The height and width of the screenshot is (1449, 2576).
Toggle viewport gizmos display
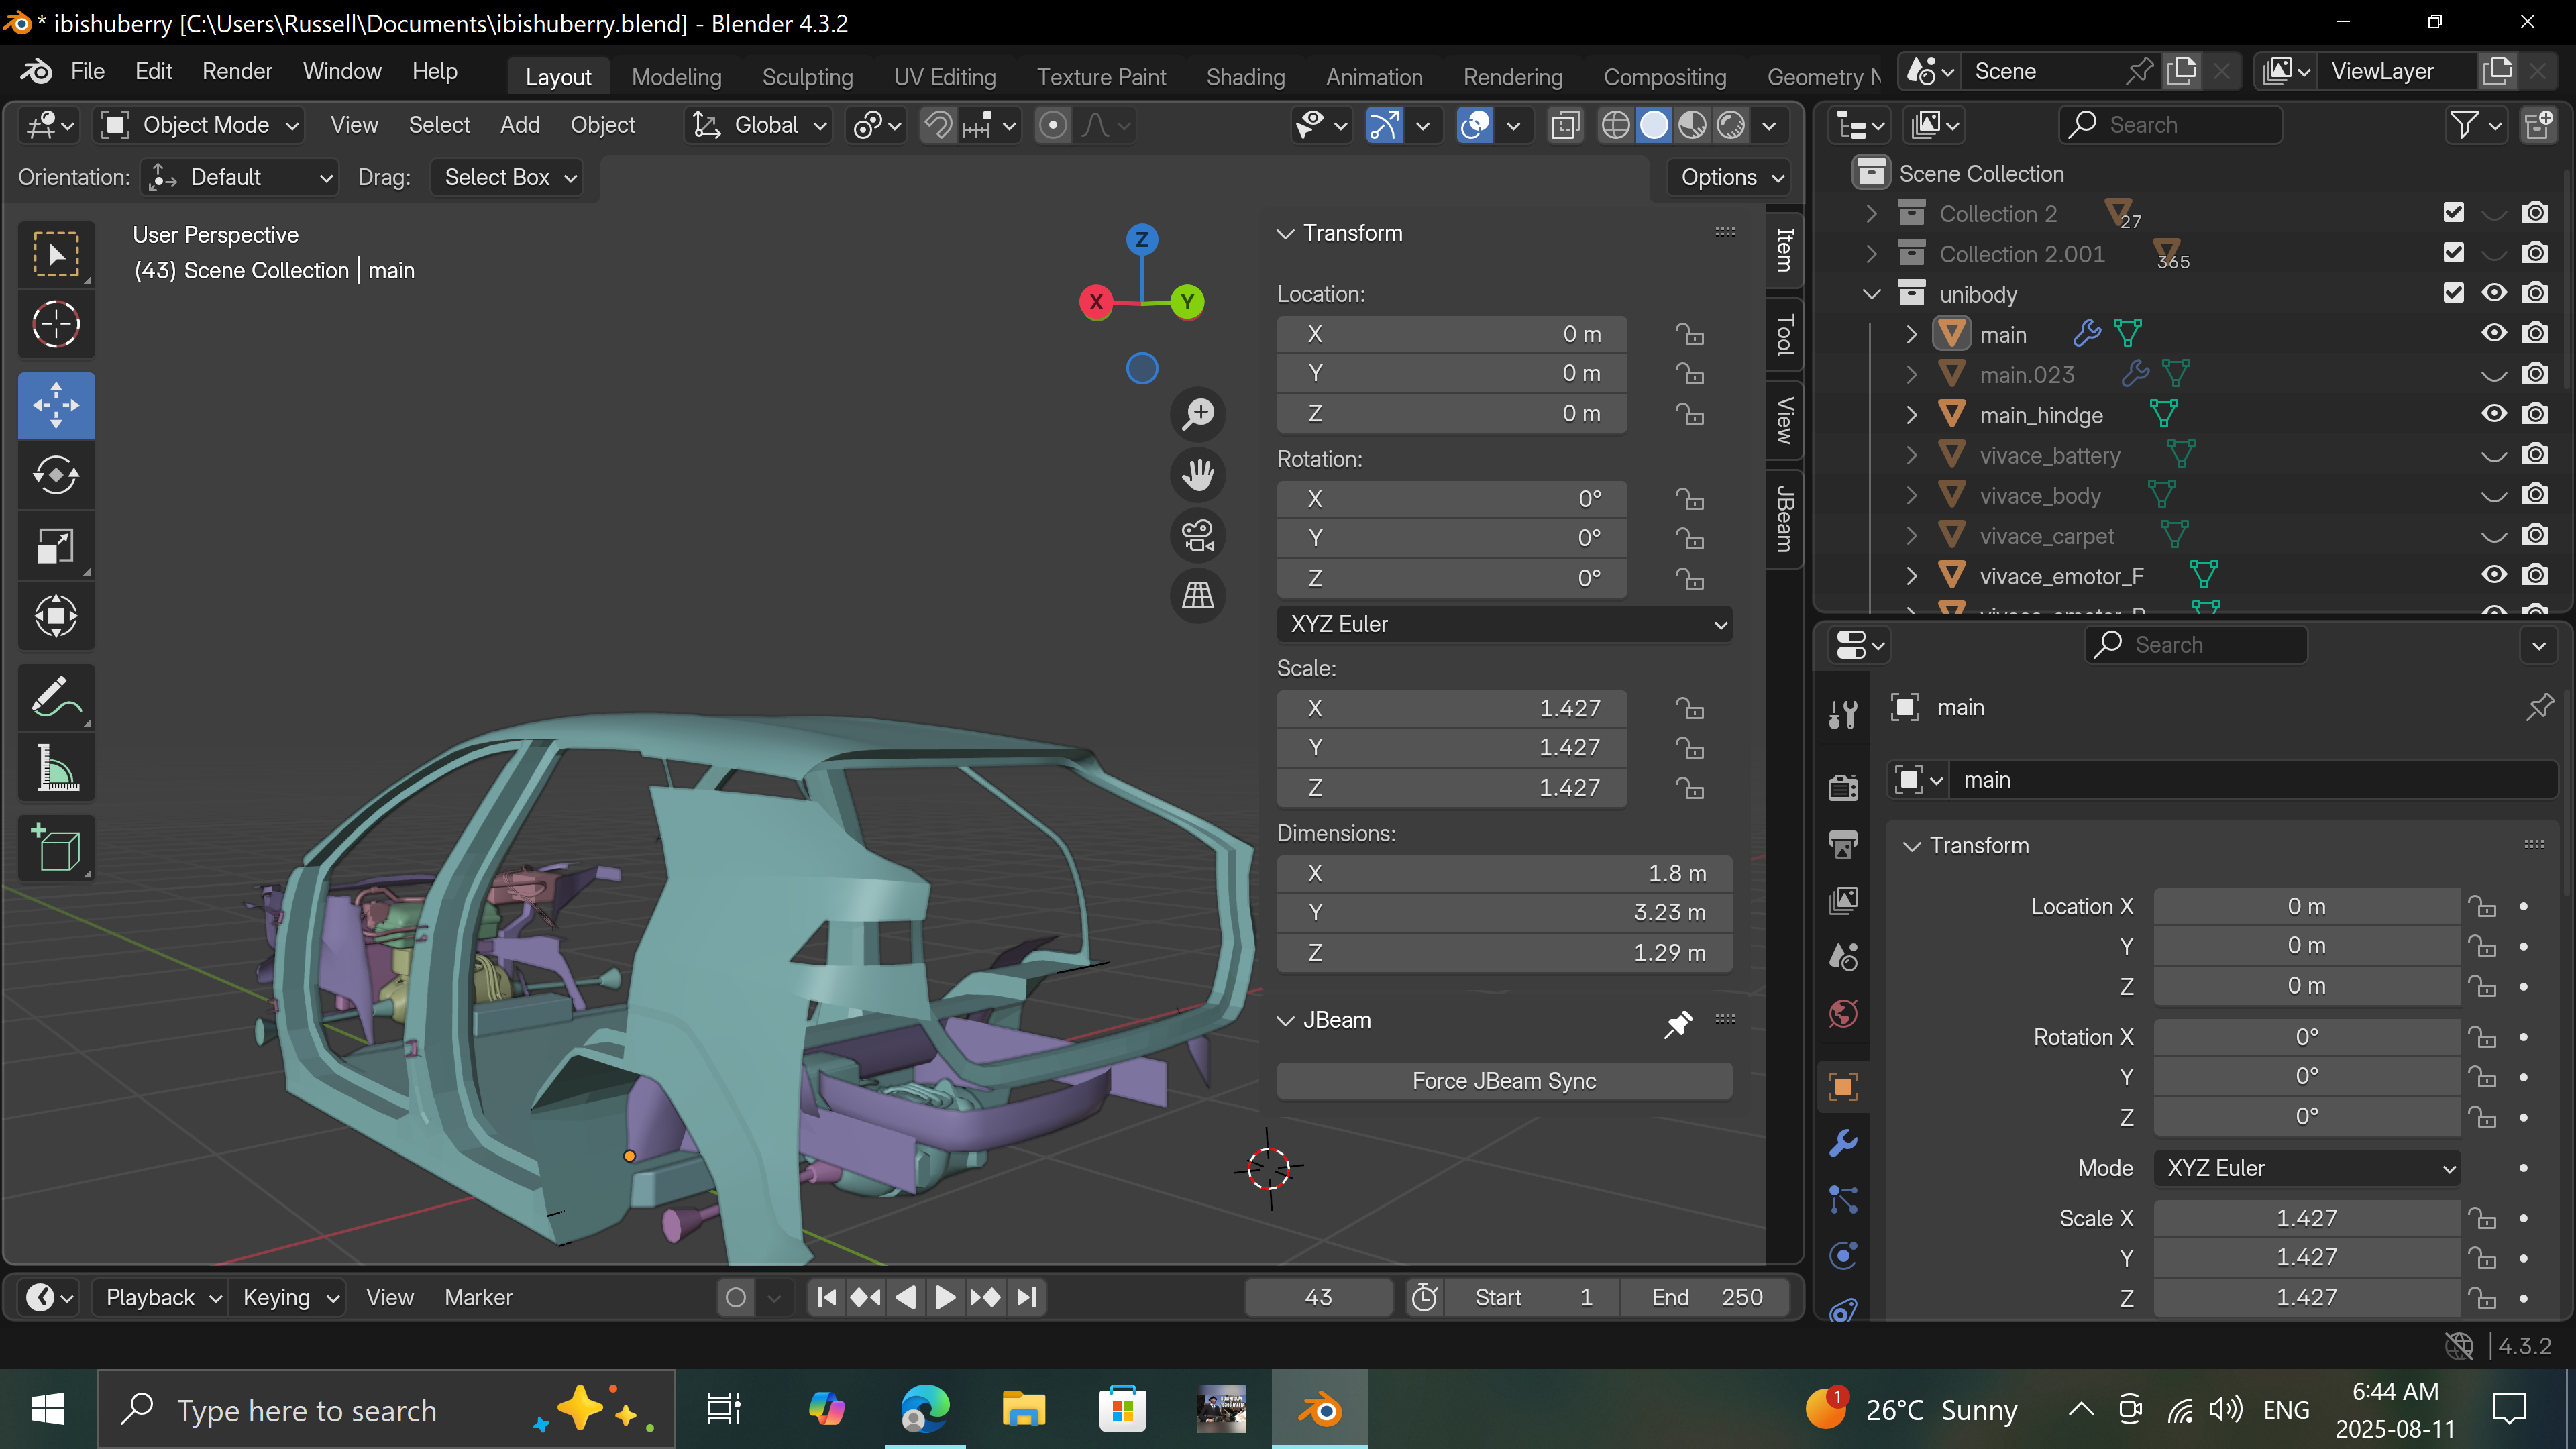[x=1384, y=125]
